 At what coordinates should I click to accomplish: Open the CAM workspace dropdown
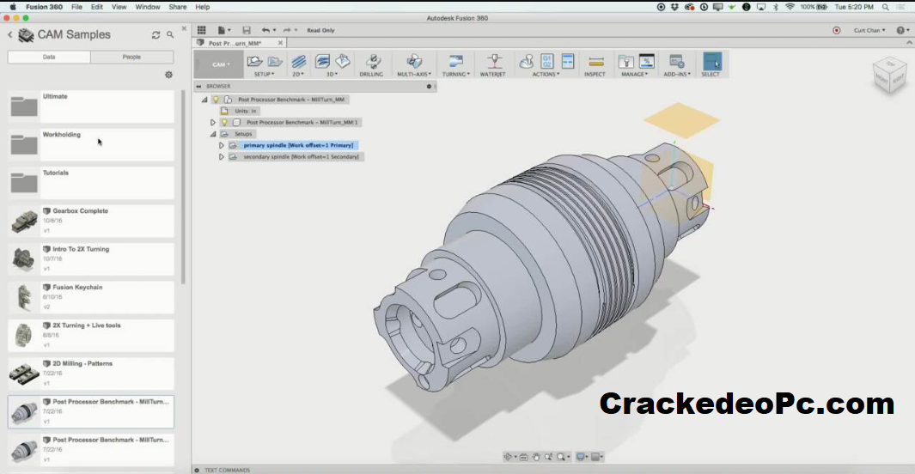219,64
